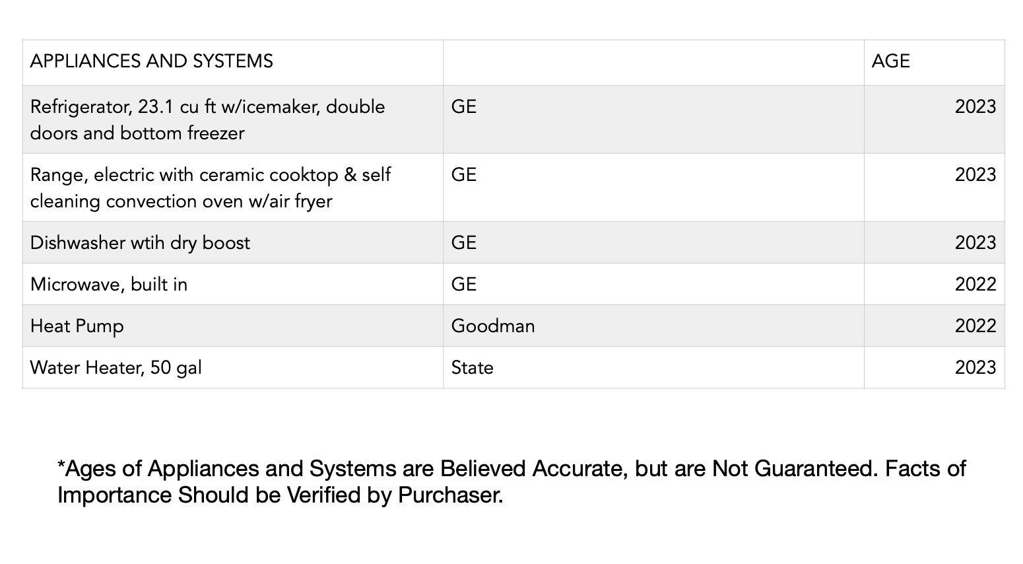Viewport: 1023px width, 564px height.
Task: Click the Dishwasher's 2023 age cell
Action: click(x=975, y=243)
